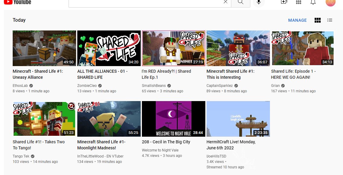343x175 pixels.
Task: Go to Tango Tek channel
Action: [x=21, y=156]
